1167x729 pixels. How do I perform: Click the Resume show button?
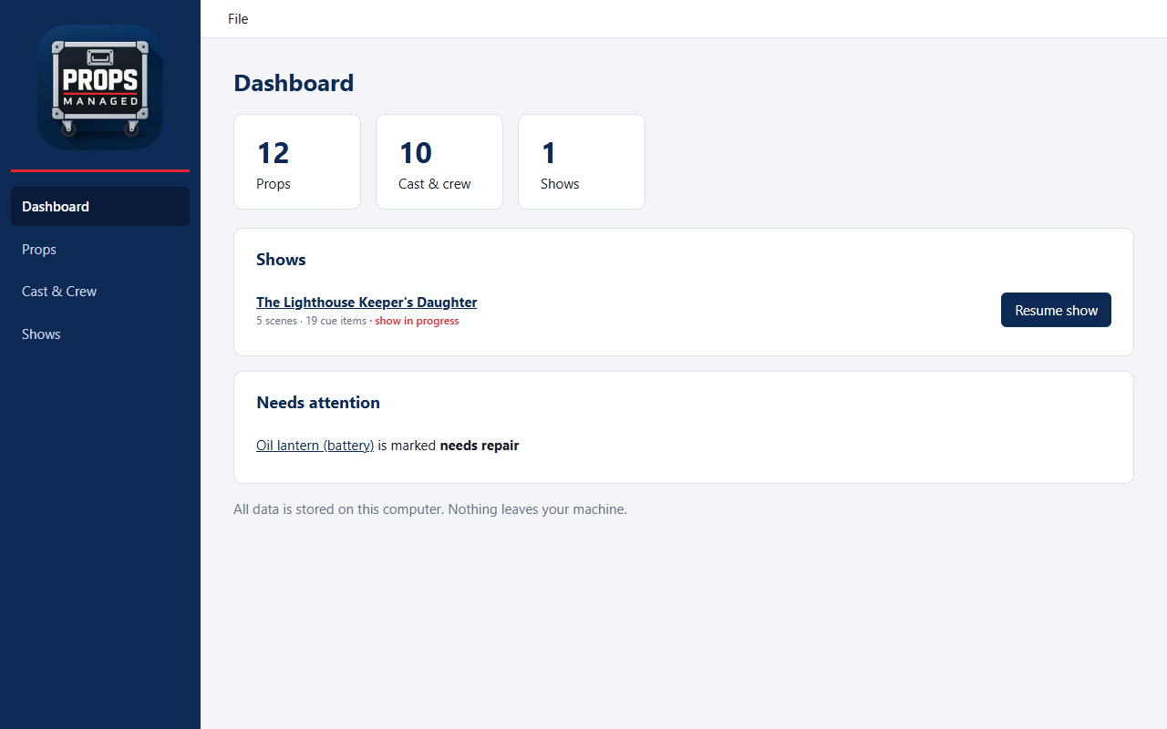click(1056, 310)
